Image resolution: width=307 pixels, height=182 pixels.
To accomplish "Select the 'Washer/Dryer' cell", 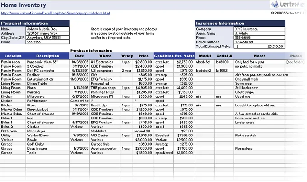I will pyautogui.click(x=47, y=135).
